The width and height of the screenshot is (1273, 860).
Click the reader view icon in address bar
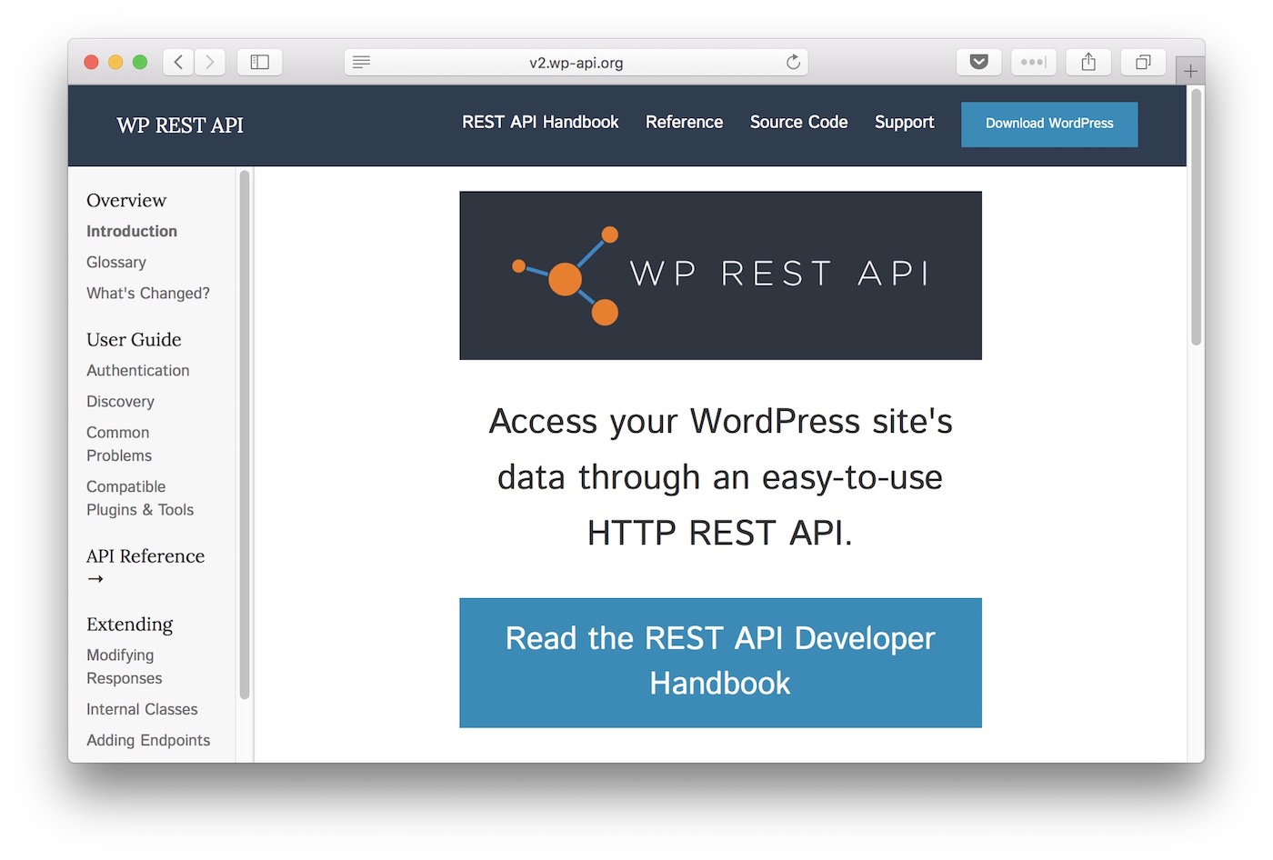click(x=361, y=62)
